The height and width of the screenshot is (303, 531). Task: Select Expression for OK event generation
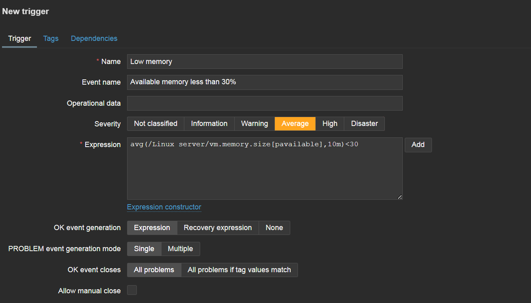point(152,228)
